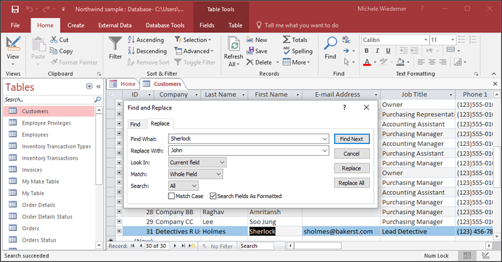Open the font size dropdown
Screen dimensions: 502x262
click(452, 40)
